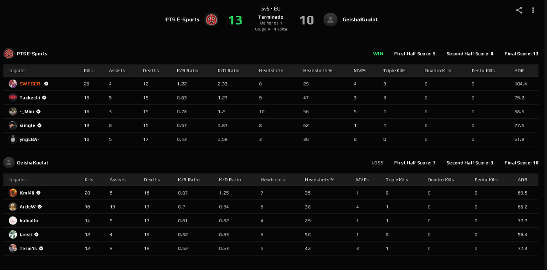The height and width of the screenshot is (270, 547).
Task: Click GeishaKuulat gray avatar in match header
Action: click(x=330, y=20)
